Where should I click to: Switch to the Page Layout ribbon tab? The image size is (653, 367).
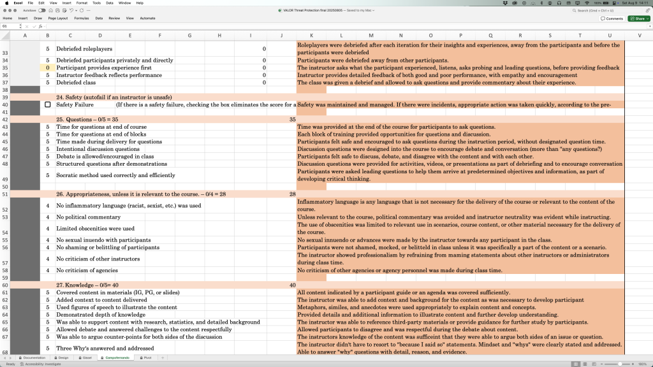pyautogui.click(x=58, y=18)
